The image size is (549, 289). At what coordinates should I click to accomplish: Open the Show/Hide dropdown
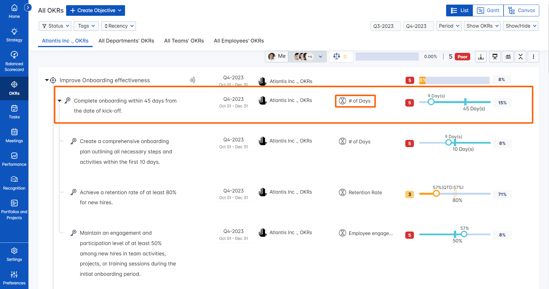point(520,26)
